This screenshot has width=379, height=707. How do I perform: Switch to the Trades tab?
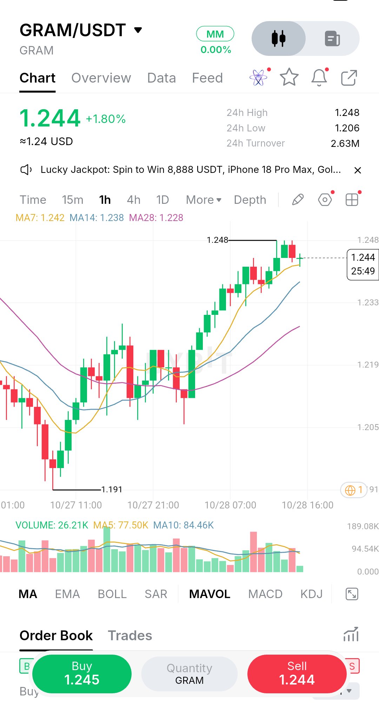130,635
